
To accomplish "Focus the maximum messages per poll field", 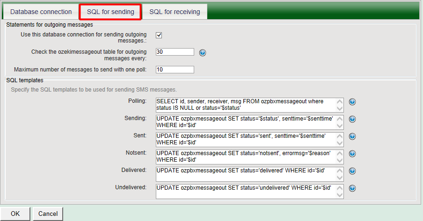I will click(x=175, y=70).
